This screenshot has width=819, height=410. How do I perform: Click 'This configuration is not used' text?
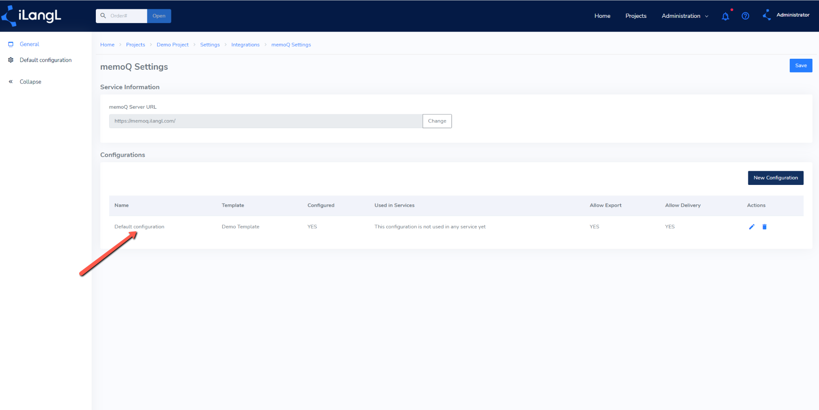pyautogui.click(x=430, y=227)
